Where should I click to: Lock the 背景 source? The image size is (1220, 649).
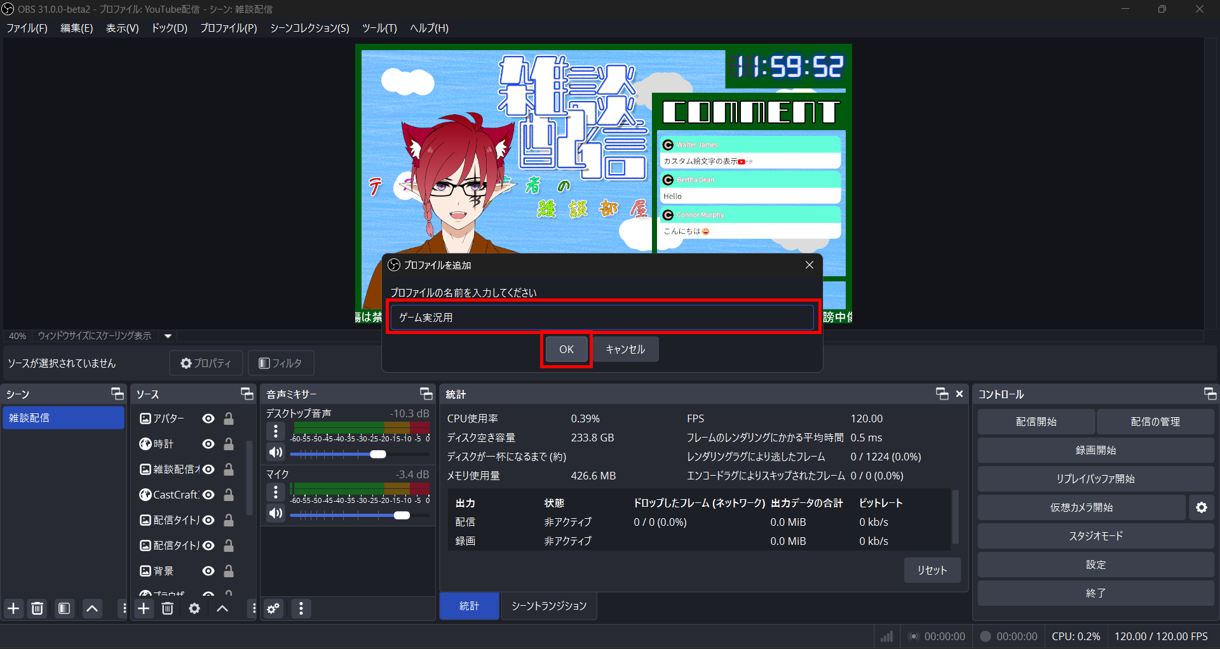point(229,571)
